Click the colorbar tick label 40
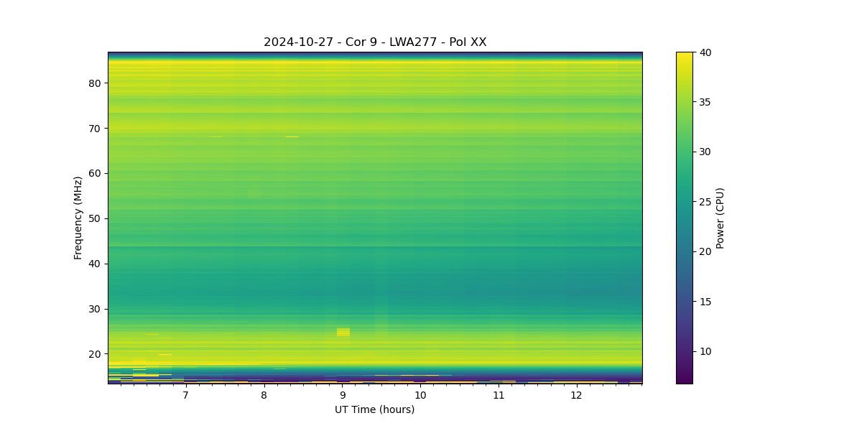 705,52
